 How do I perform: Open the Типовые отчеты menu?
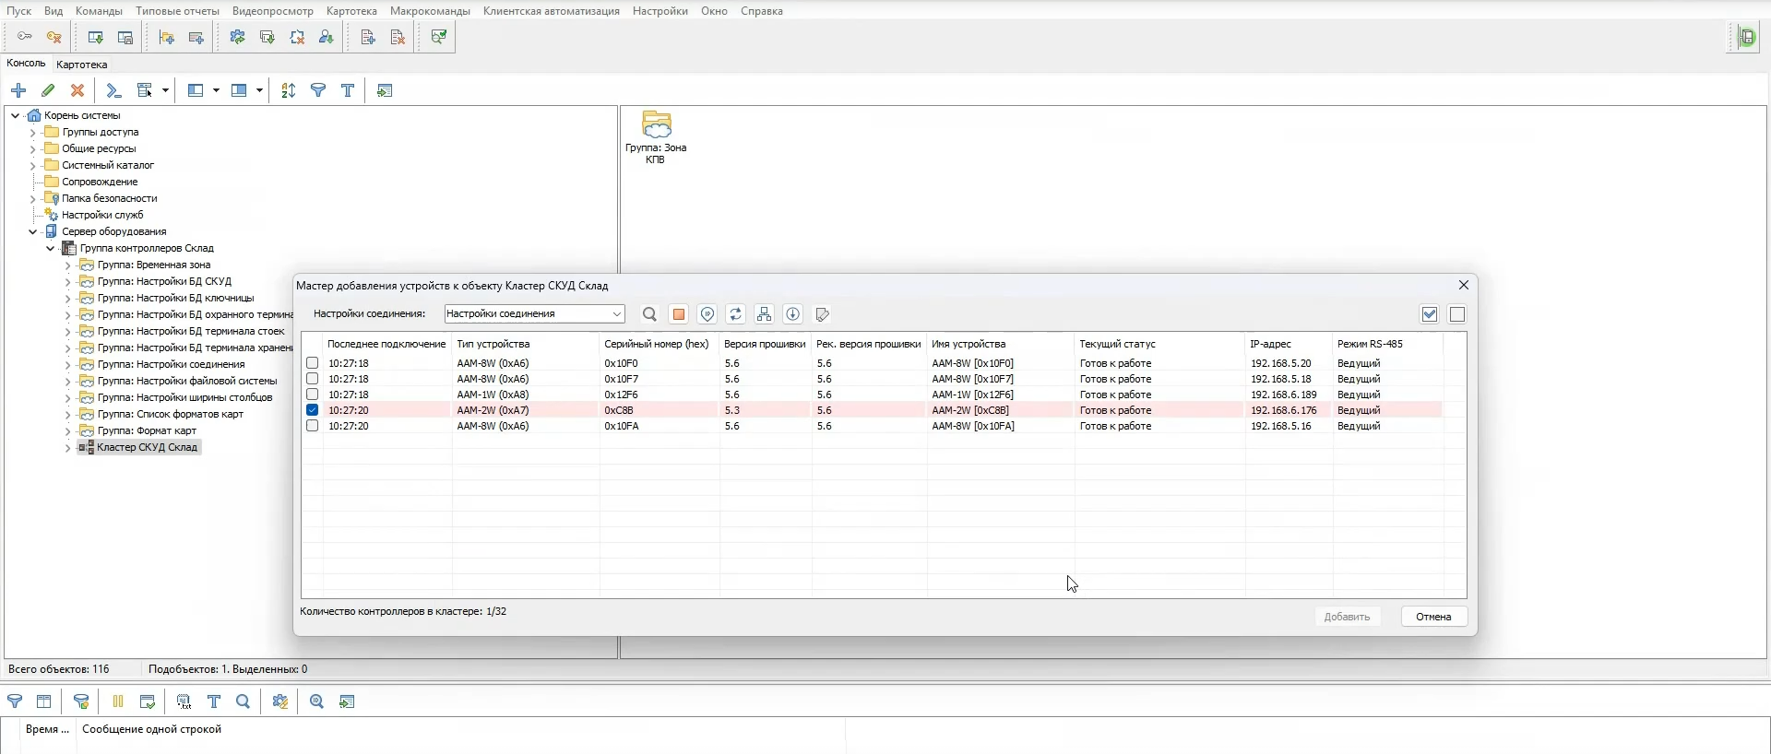[x=177, y=11]
